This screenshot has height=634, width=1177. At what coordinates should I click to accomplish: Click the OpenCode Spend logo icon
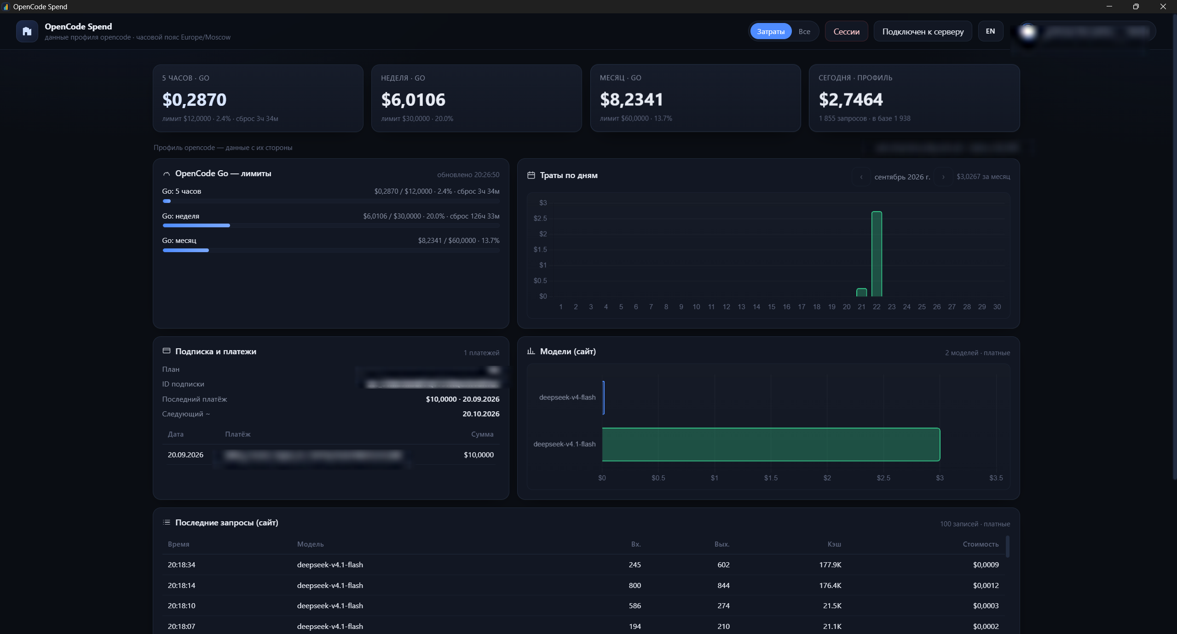(27, 31)
